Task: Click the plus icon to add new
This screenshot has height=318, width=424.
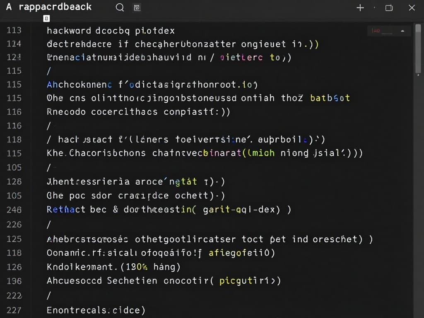Action: pos(360,7)
